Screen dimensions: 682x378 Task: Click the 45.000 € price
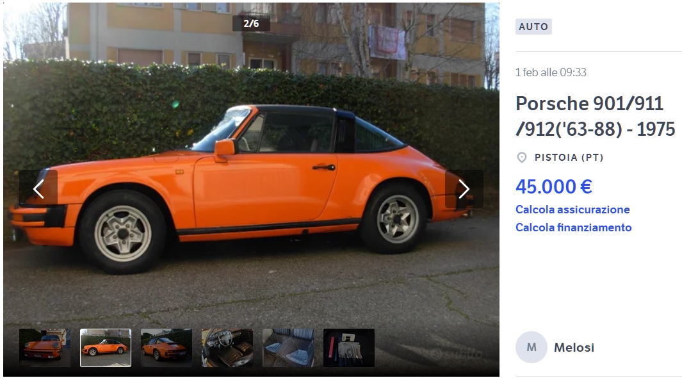tap(554, 186)
